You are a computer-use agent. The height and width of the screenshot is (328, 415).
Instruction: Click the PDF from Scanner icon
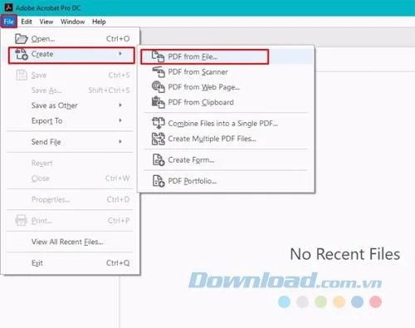159,72
